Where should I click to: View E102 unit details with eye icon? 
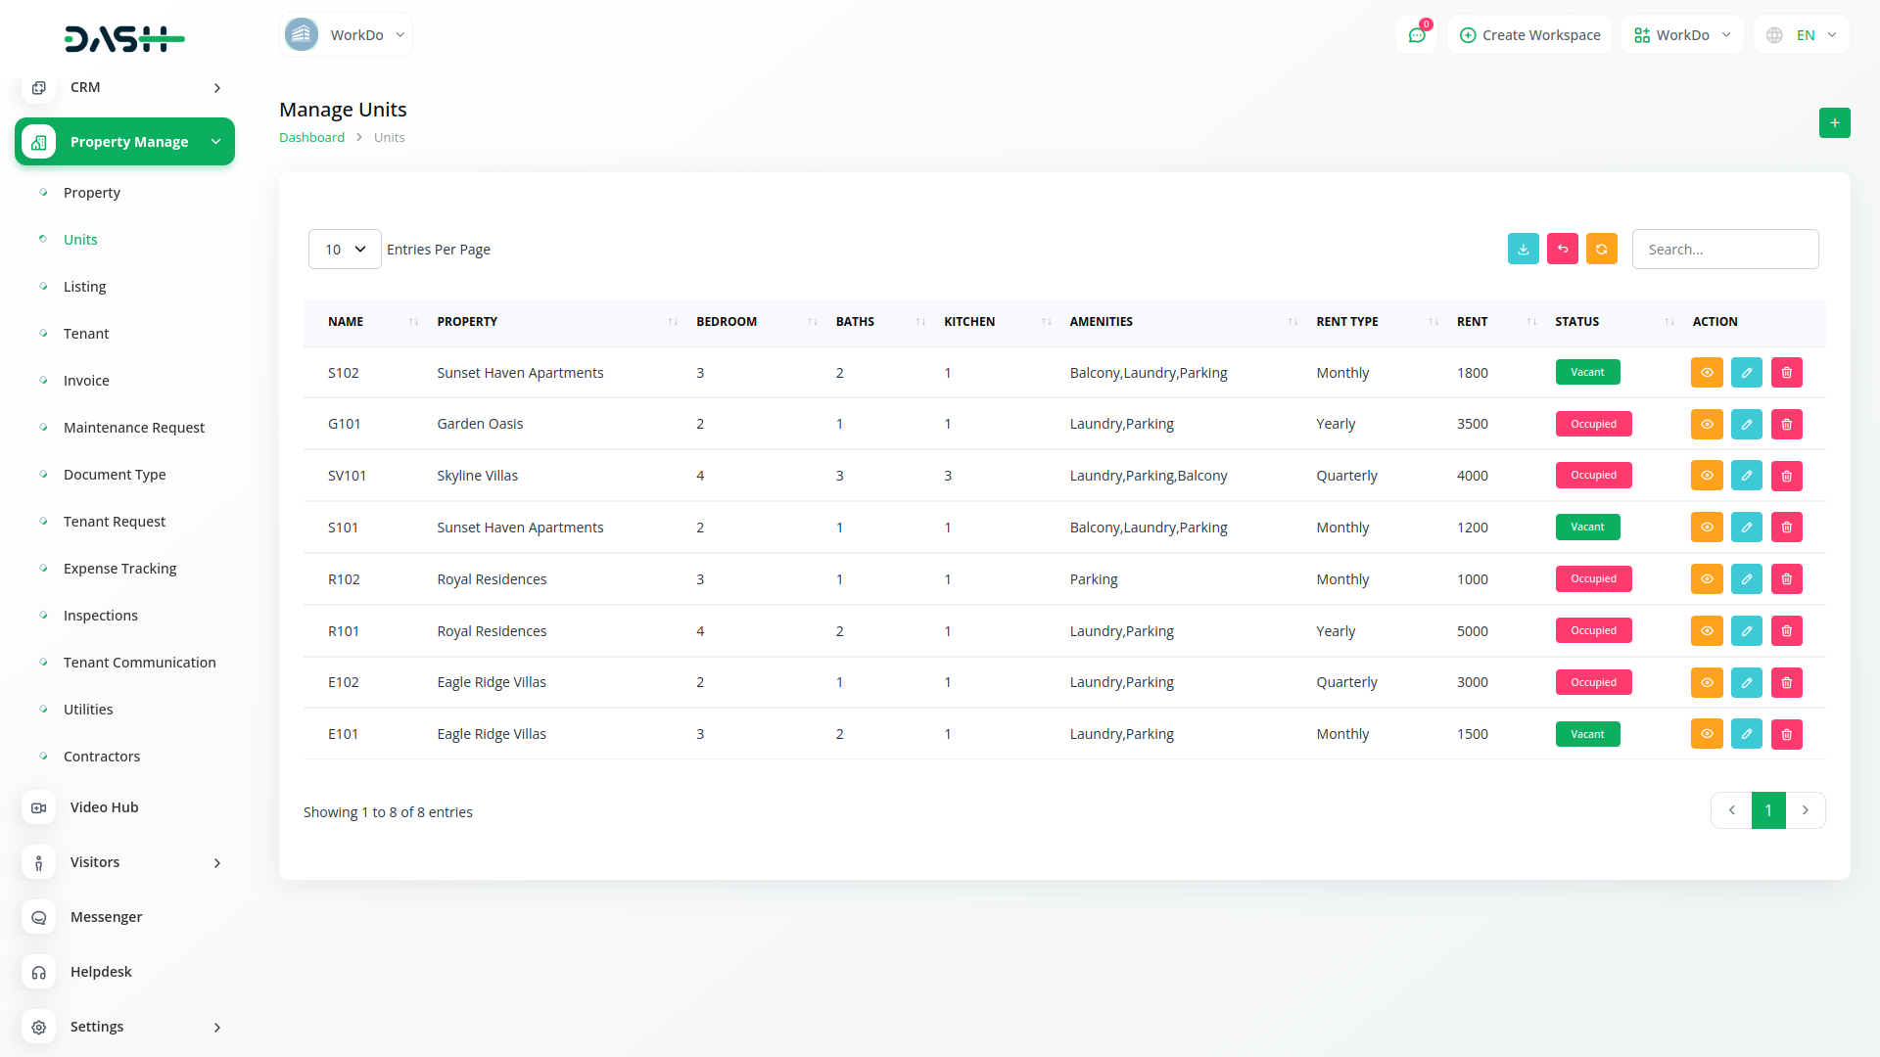1706,683
